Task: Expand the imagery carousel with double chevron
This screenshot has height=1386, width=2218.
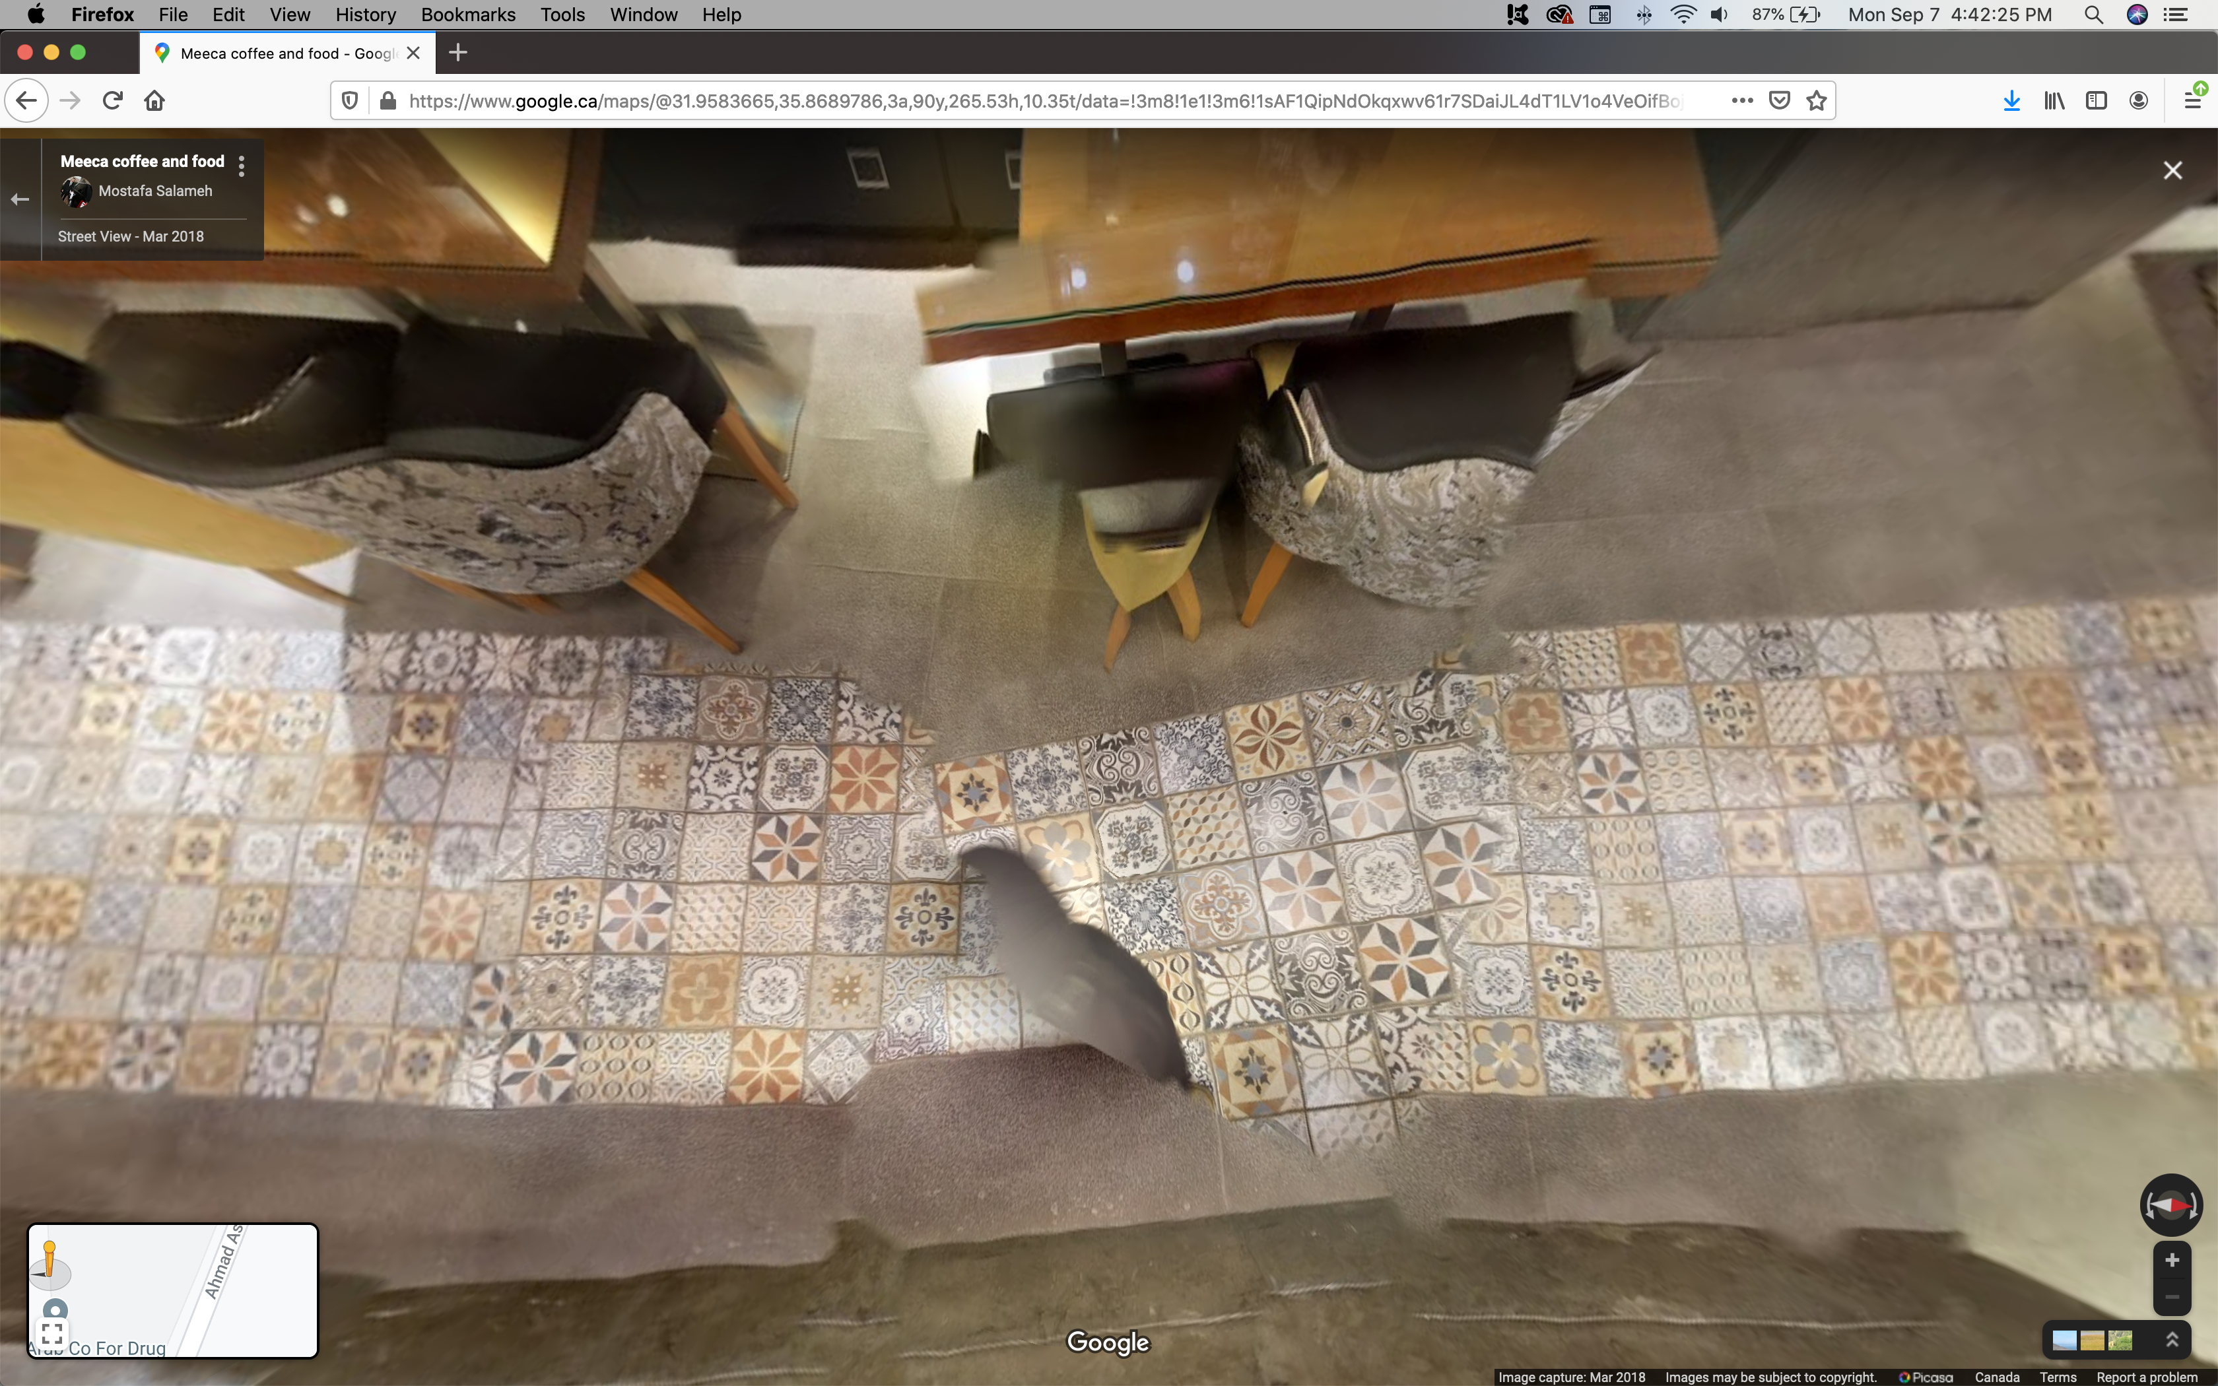Action: [2171, 1340]
